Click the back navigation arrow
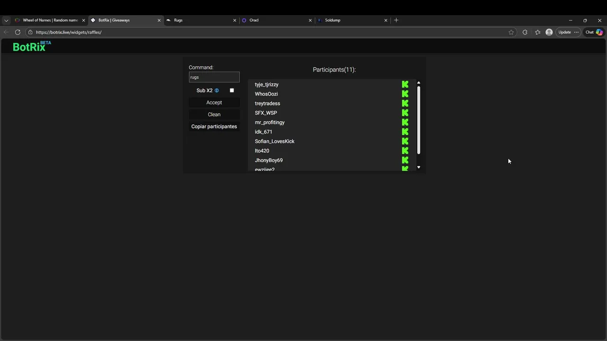Viewport: 607px width, 341px height. point(6,32)
